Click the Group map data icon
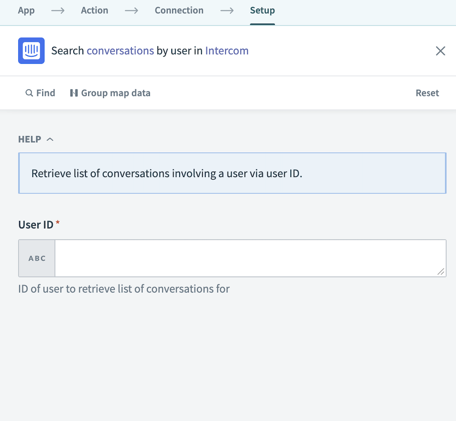 [x=74, y=93]
